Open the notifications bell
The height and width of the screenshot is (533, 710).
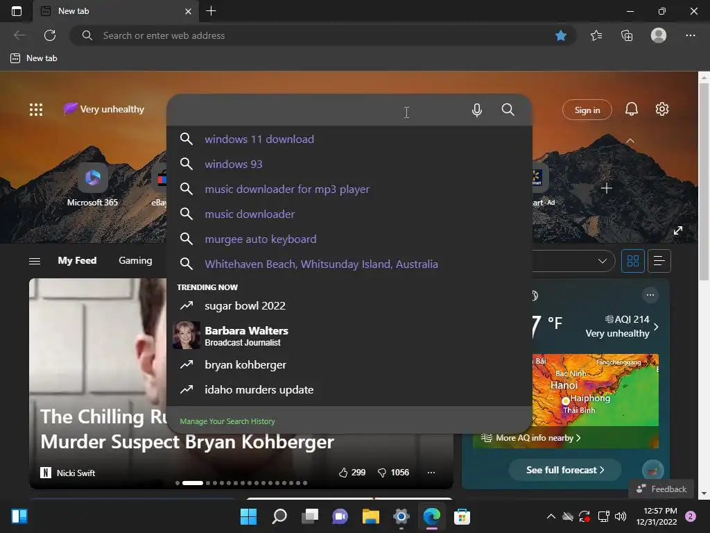click(x=631, y=109)
